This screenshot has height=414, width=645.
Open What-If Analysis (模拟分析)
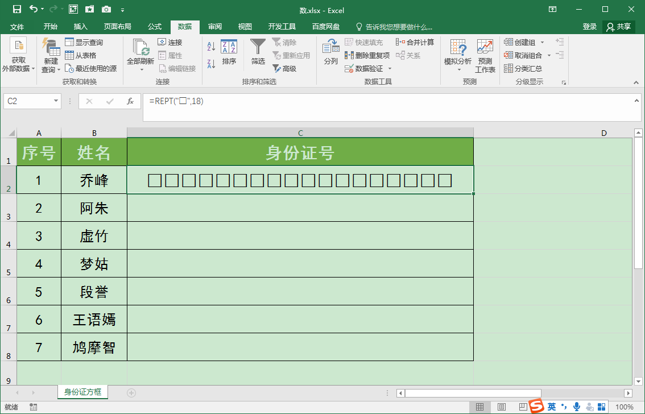[x=458, y=56]
